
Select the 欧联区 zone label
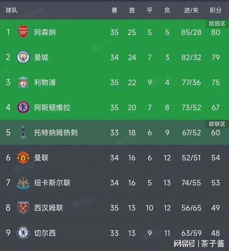click(217, 124)
